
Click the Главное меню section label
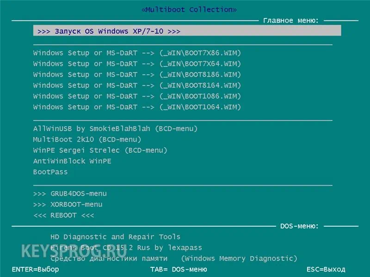tap(291, 20)
